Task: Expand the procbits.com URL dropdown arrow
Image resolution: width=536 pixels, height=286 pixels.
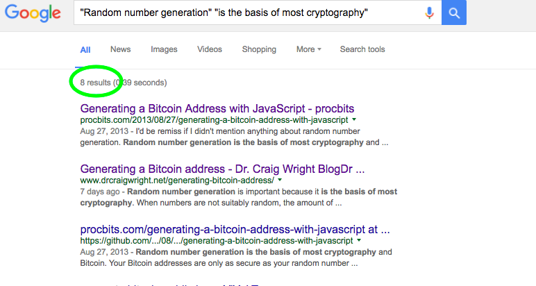Action: click(x=354, y=120)
